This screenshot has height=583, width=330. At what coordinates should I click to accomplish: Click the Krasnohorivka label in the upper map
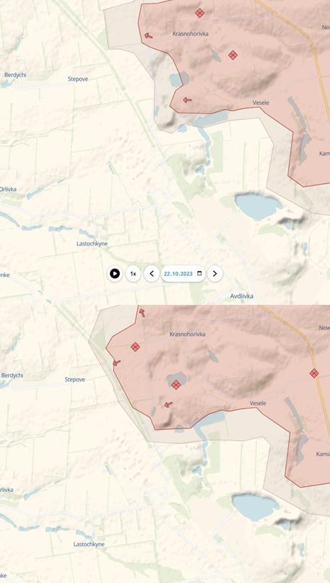[191, 34]
